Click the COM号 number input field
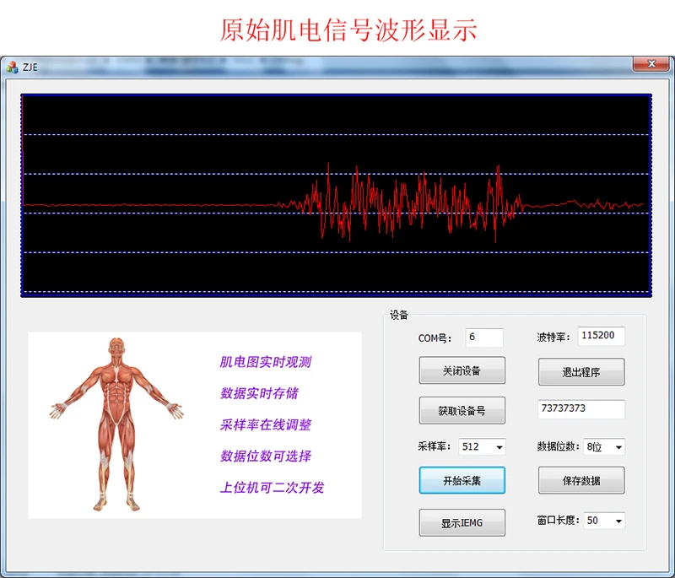This screenshot has width=675, height=578. click(x=483, y=337)
